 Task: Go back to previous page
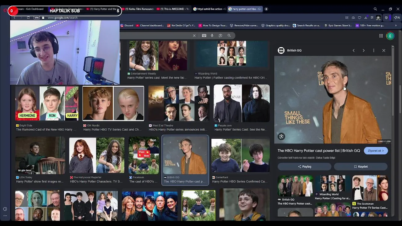[14, 18]
